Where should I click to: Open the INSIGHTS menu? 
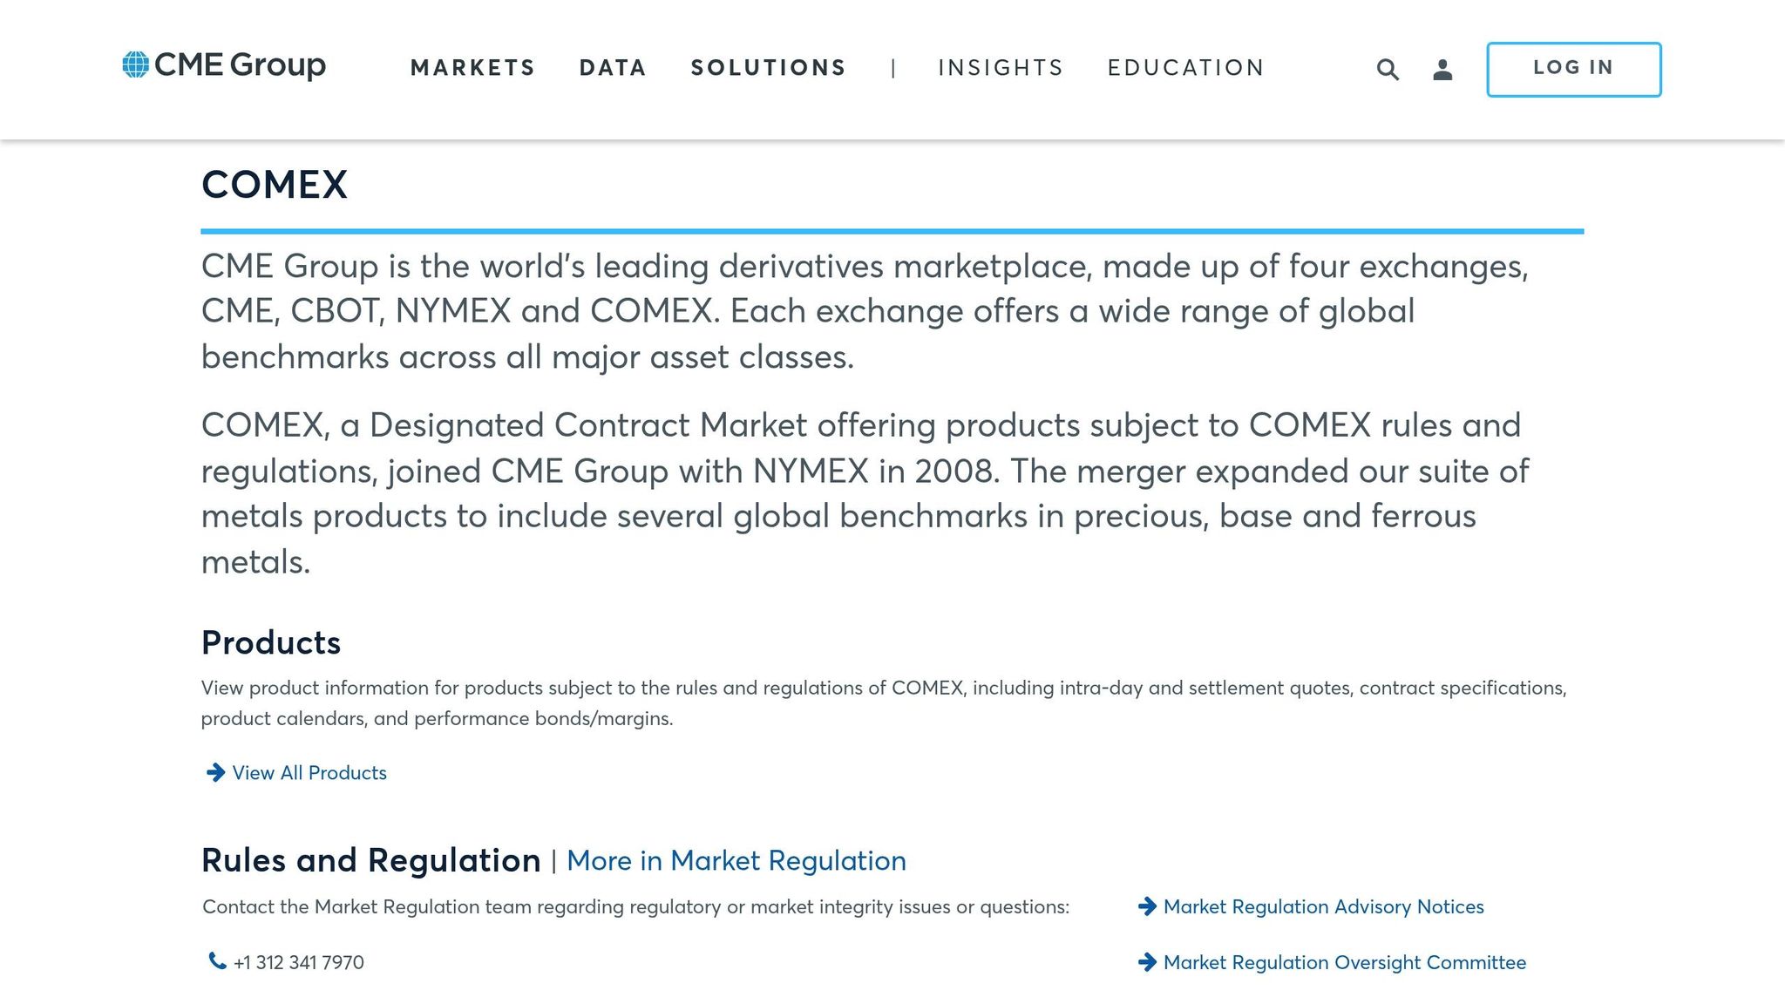(x=1001, y=67)
